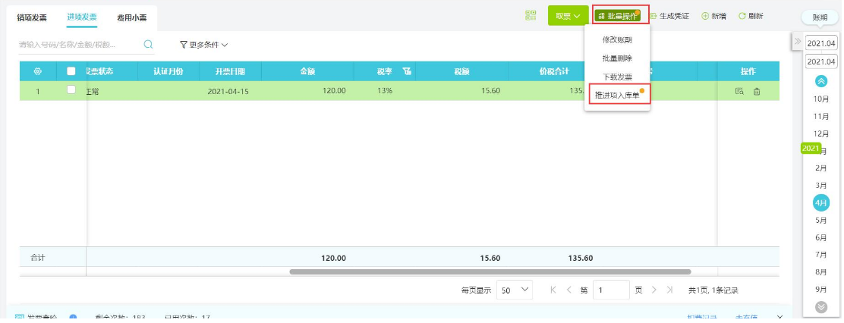Go to later months with down double-chevron
The image size is (844, 323).
pos(821,307)
